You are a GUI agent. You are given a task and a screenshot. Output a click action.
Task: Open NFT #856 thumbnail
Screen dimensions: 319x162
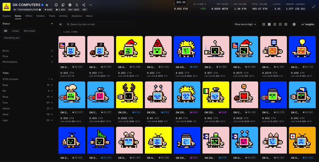(x=187, y=49)
